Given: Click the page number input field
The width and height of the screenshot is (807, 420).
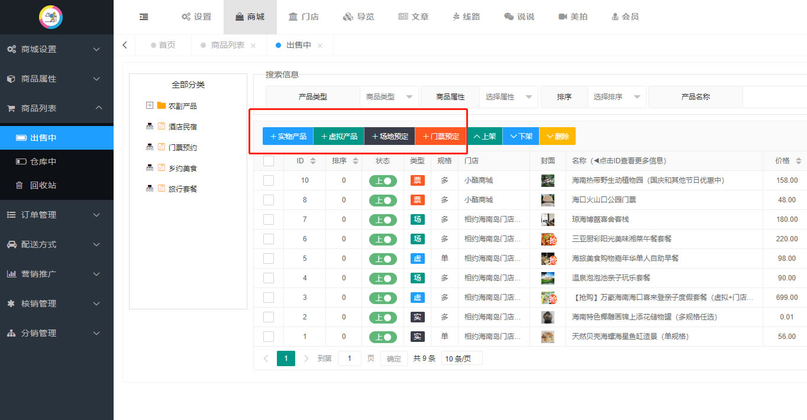Looking at the screenshot, I should pos(349,358).
